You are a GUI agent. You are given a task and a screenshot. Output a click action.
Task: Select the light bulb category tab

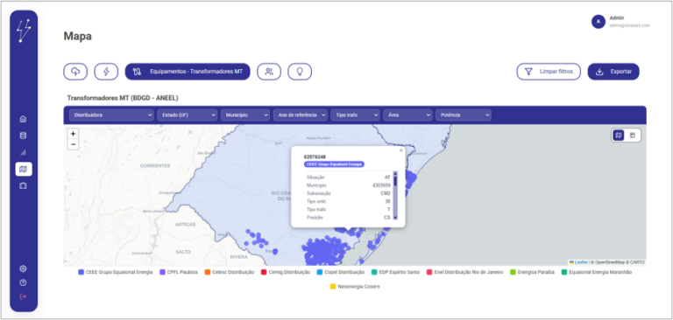tap(300, 72)
